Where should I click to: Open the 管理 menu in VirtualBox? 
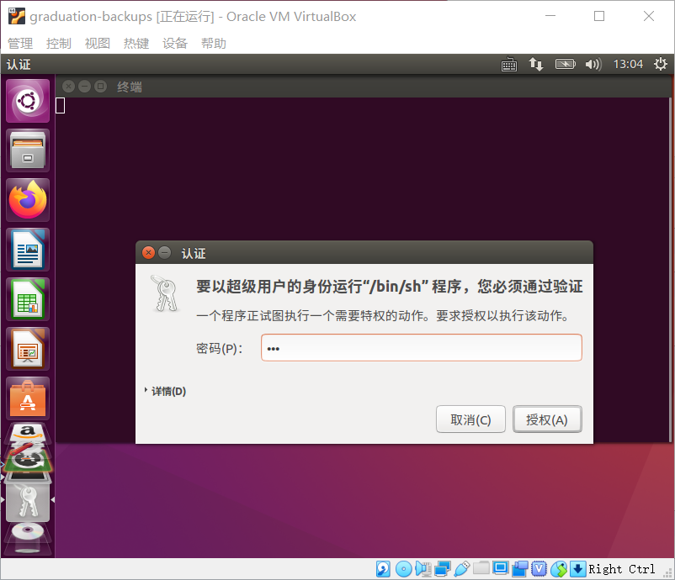[20, 43]
